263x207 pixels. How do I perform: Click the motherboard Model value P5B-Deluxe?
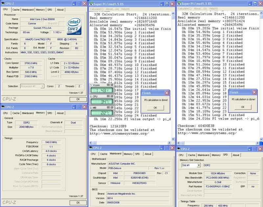point(128,168)
